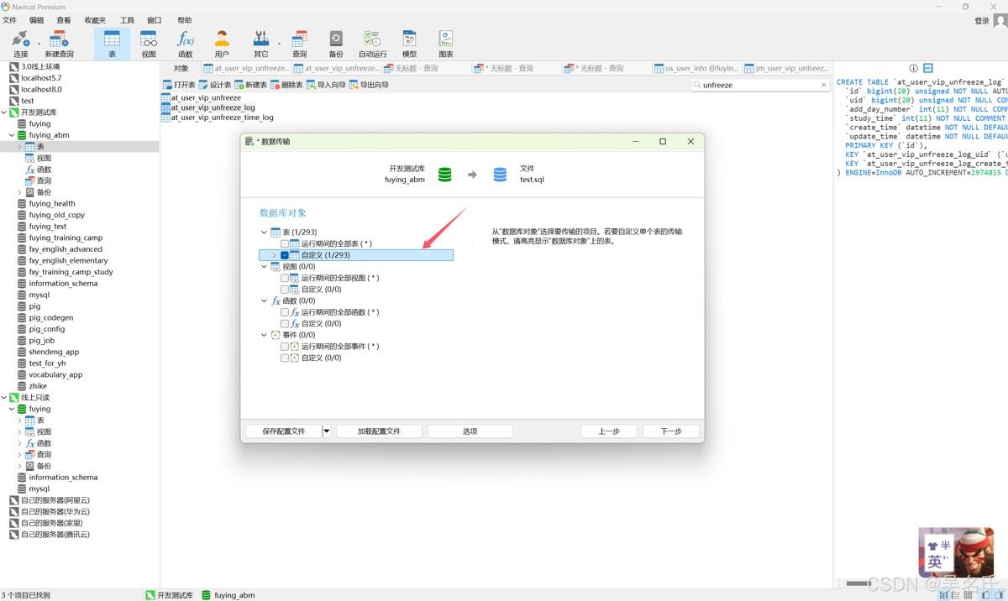The height and width of the screenshot is (601, 1008).
Task: Open dropdown arrow beside 保存配置文件
Action: tap(327, 431)
